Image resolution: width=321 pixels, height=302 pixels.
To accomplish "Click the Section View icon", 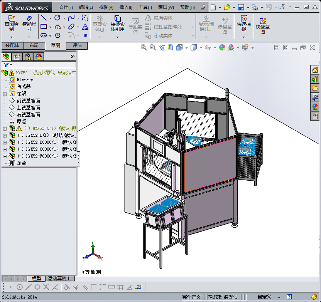I will (x=170, y=48).
